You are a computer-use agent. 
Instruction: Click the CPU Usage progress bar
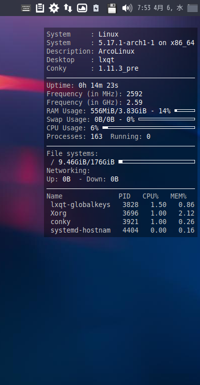148,128
